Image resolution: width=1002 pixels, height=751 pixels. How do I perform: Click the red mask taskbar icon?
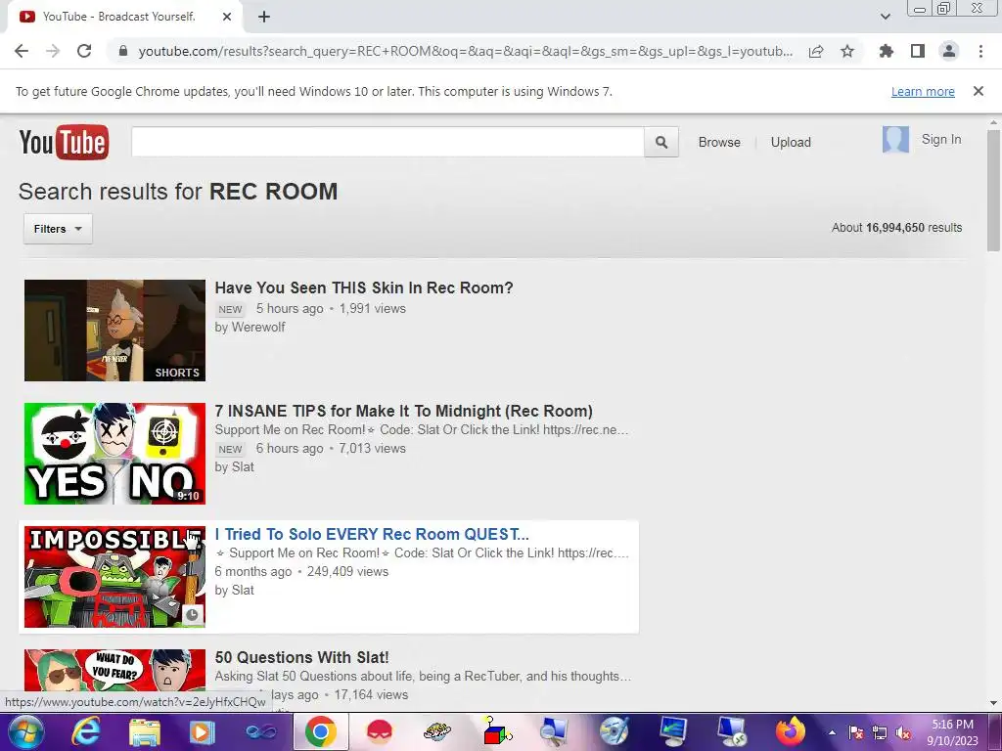point(379,731)
